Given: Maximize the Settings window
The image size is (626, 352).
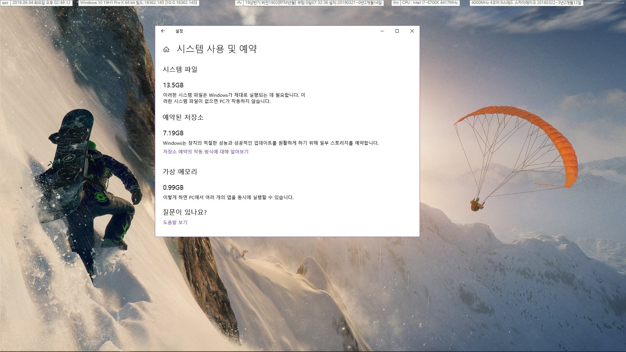Looking at the screenshot, I should (397, 31).
